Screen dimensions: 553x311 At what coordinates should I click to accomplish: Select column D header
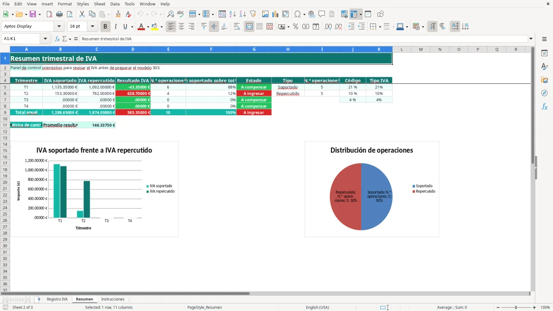tap(133, 49)
